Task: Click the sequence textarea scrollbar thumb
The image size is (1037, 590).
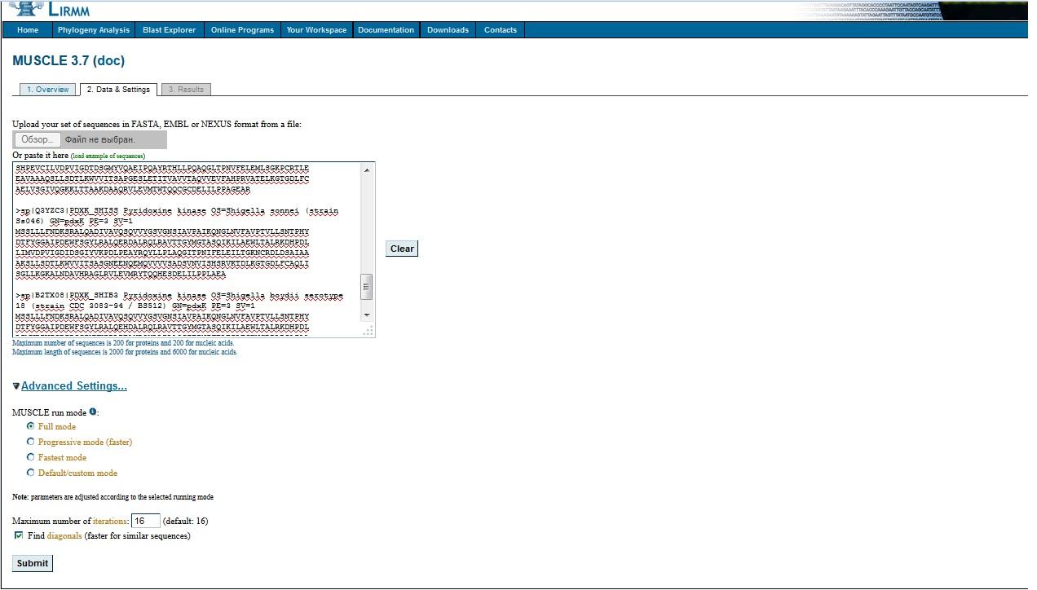Action: pyautogui.click(x=367, y=287)
